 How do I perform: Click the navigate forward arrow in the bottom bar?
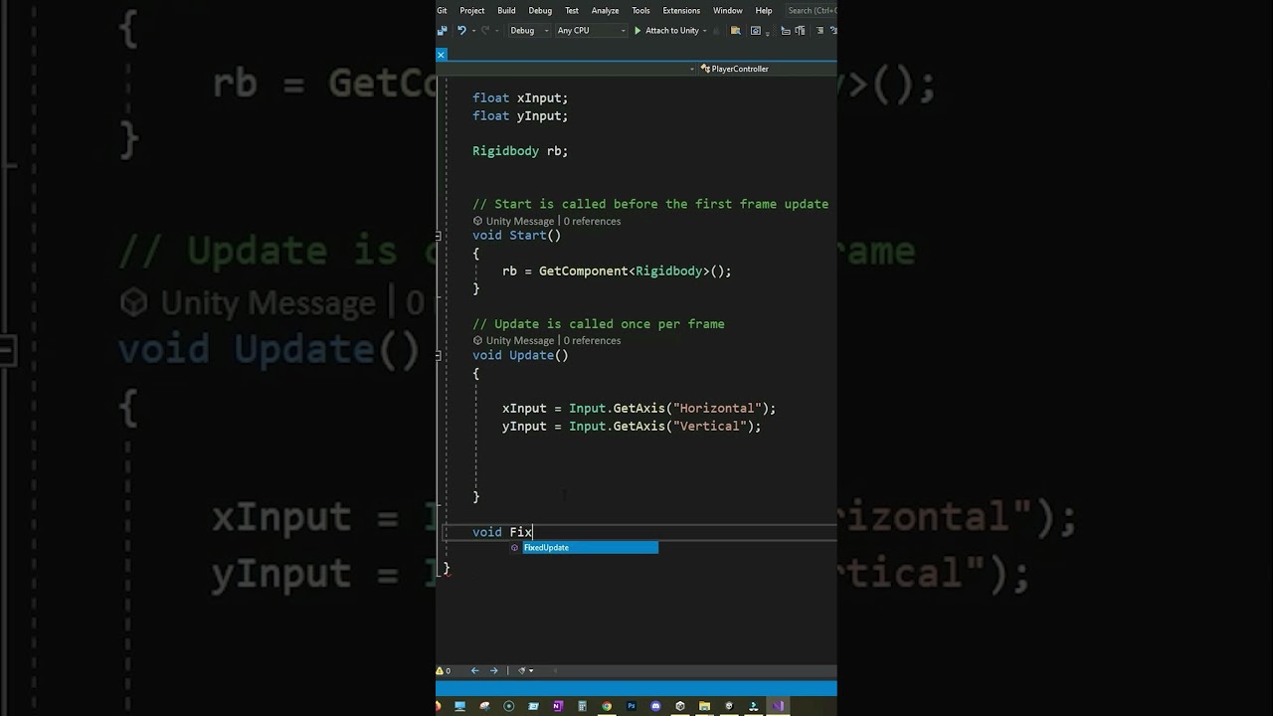tap(493, 670)
